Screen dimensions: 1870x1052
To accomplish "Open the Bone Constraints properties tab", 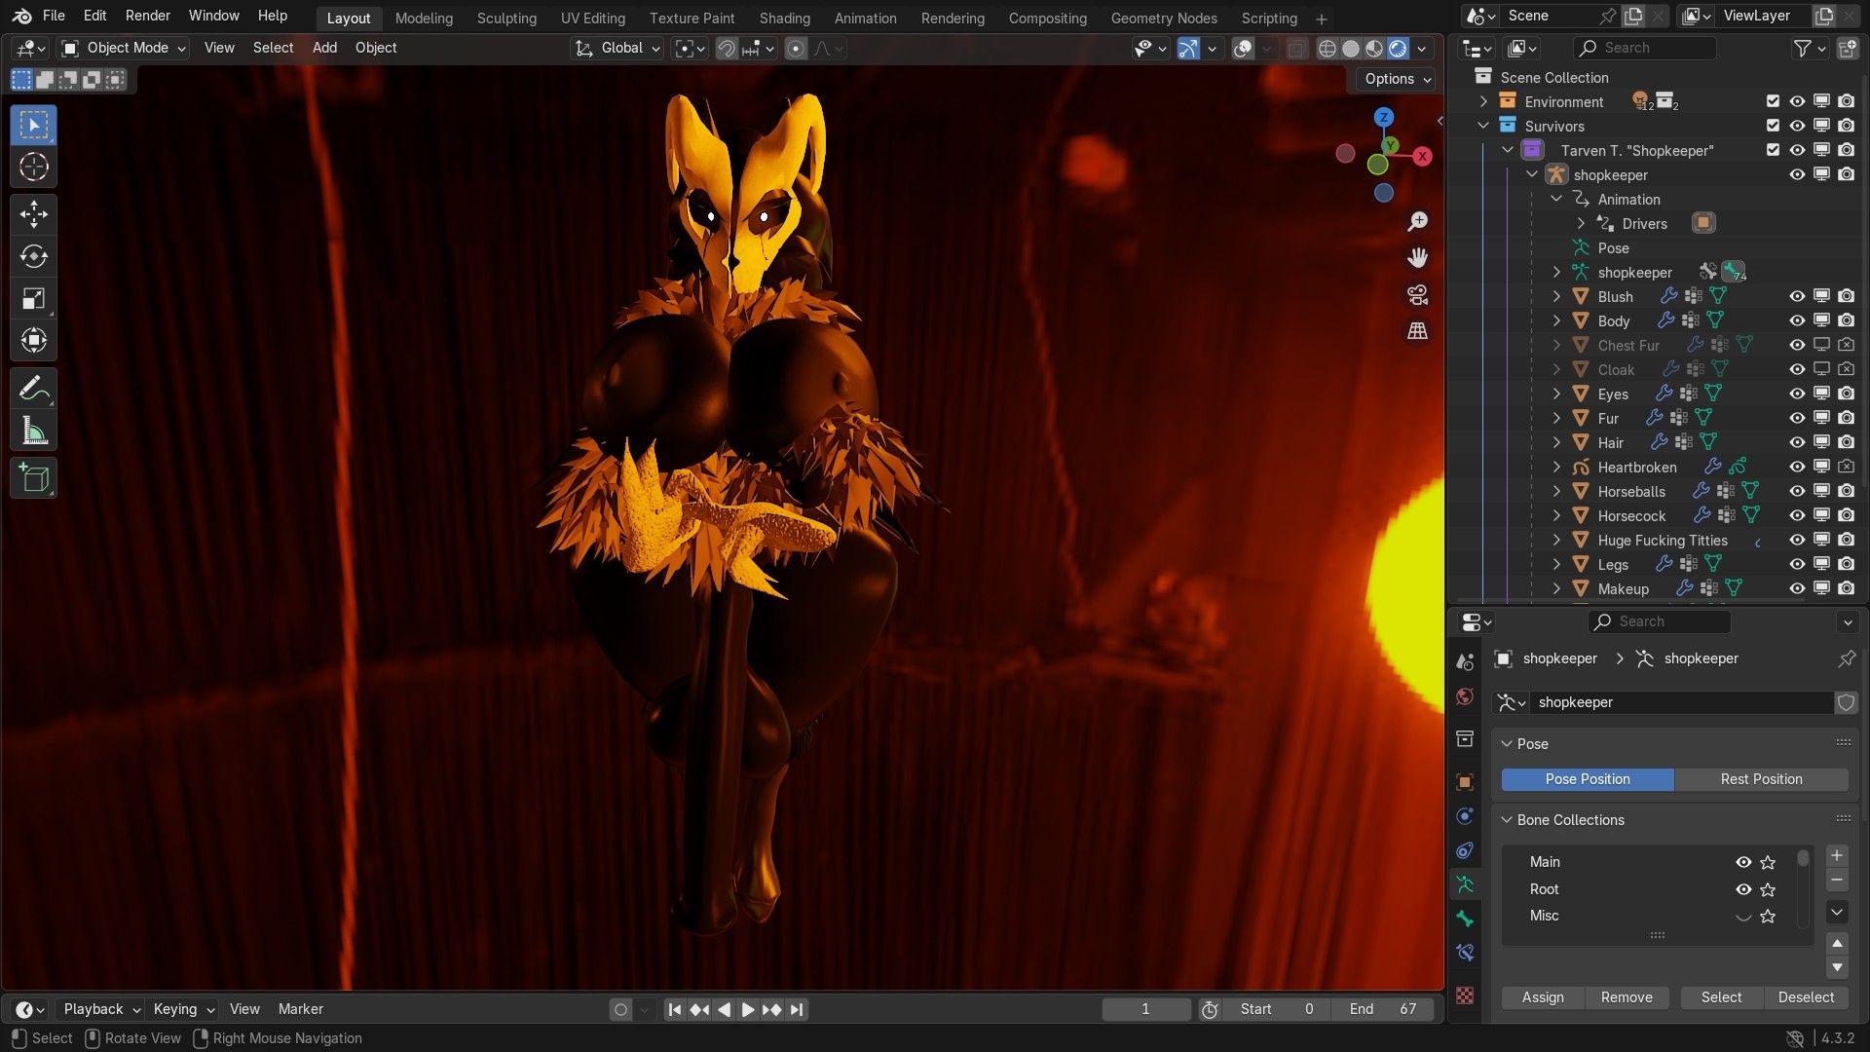I will [x=1465, y=953].
